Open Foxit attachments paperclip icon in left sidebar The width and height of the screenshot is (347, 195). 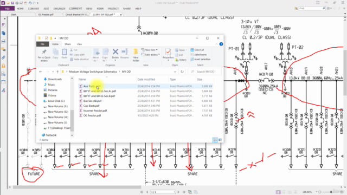[4, 58]
